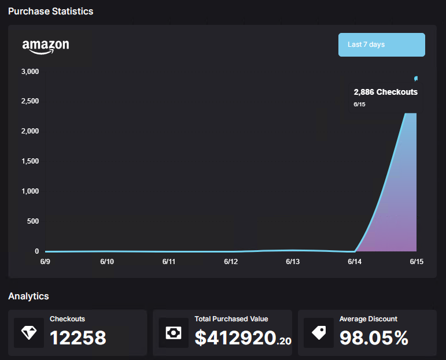Click the $412920.20 purchased value
The image size is (446, 360).
tap(243, 338)
